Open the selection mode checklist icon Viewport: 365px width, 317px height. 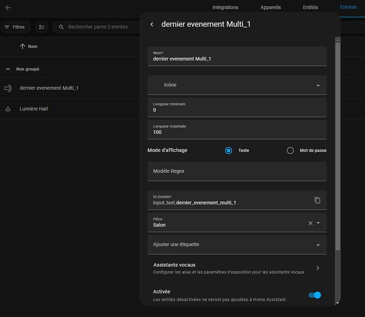(x=41, y=27)
